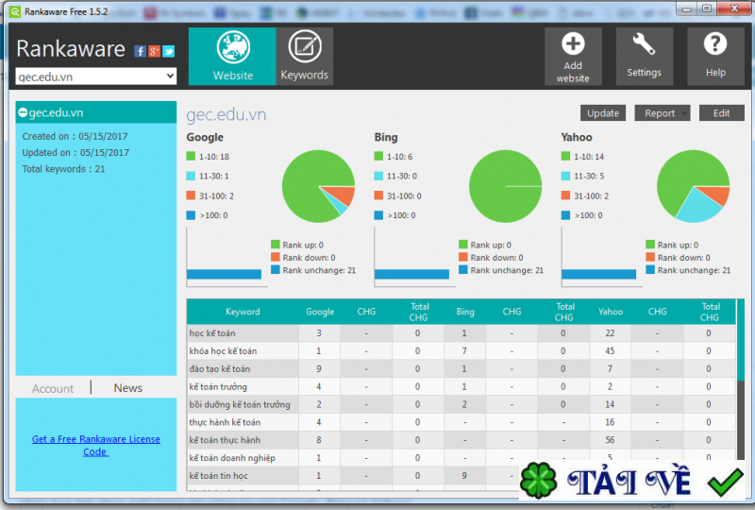
Task: Select the 'kế toán thực hành' keyword row
Action: click(461, 440)
